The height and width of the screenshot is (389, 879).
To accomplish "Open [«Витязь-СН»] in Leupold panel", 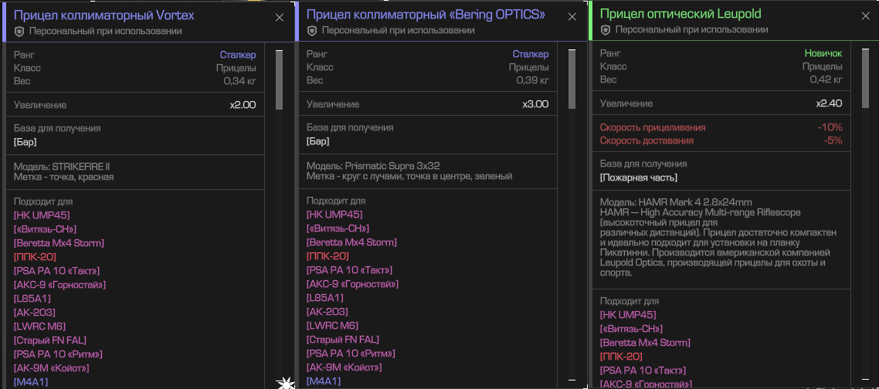I will pyautogui.click(x=631, y=329).
